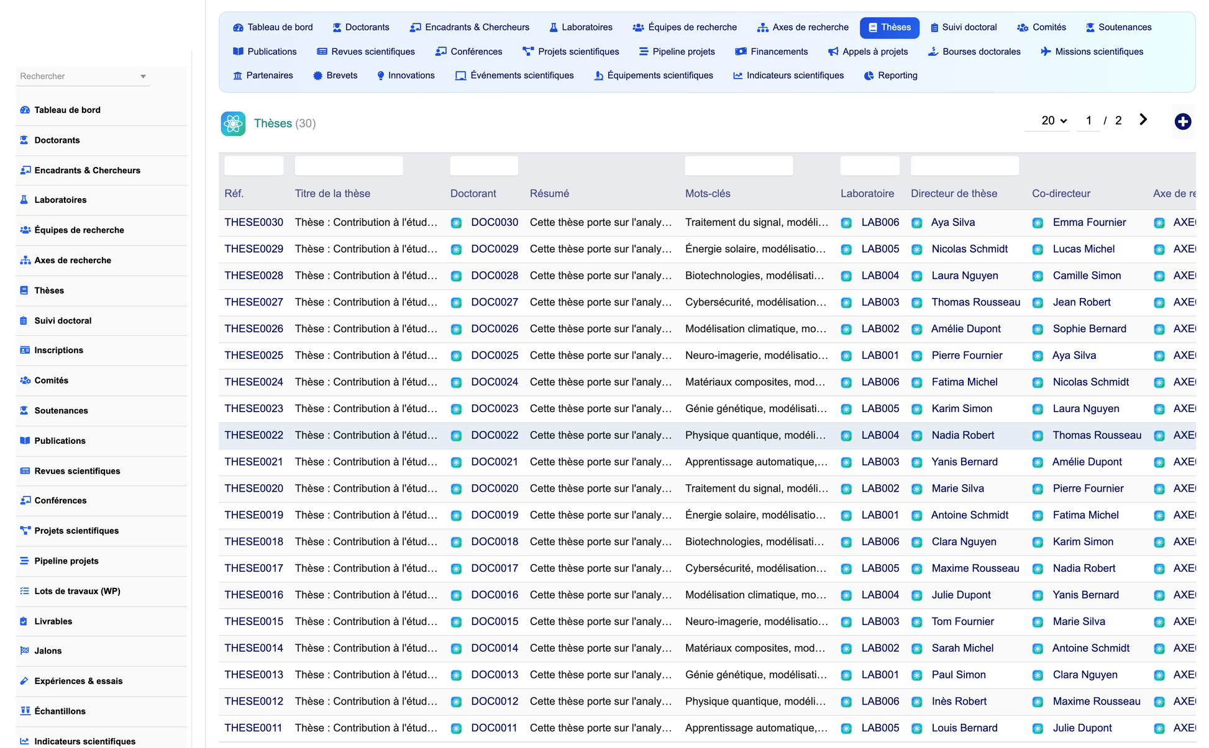
Task: Add a new thesis with plus icon
Action: [1182, 122]
